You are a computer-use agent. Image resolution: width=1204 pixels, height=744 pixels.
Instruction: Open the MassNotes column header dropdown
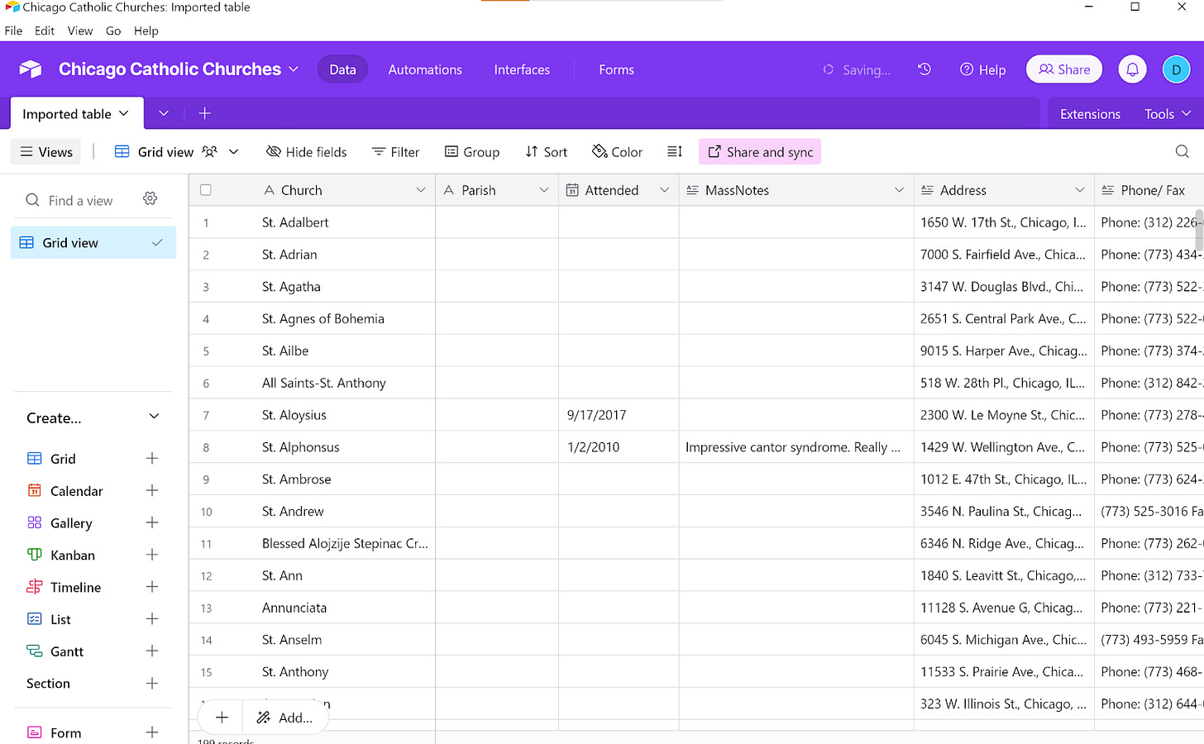(x=899, y=190)
